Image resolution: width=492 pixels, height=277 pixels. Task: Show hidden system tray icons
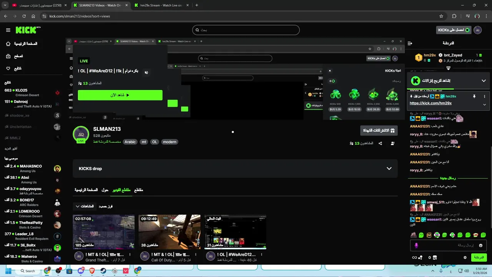pos(432,271)
